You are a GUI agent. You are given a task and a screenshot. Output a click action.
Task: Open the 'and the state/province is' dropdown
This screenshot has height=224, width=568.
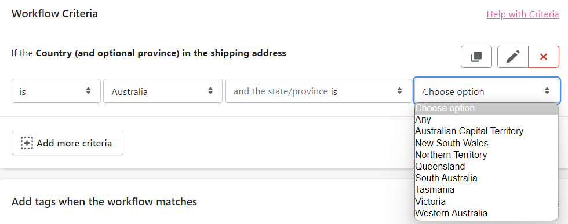pyautogui.click(x=318, y=91)
